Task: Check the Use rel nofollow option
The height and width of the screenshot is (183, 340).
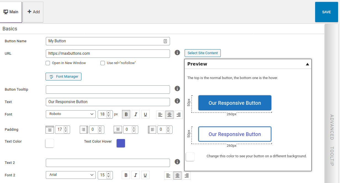Action: tap(102, 63)
